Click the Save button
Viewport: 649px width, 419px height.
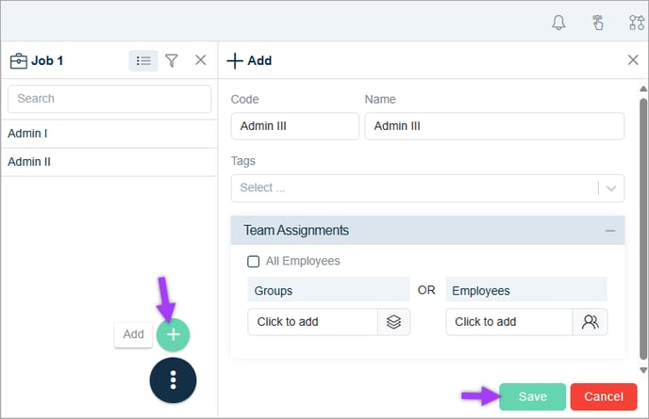click(x=532, y=396)
